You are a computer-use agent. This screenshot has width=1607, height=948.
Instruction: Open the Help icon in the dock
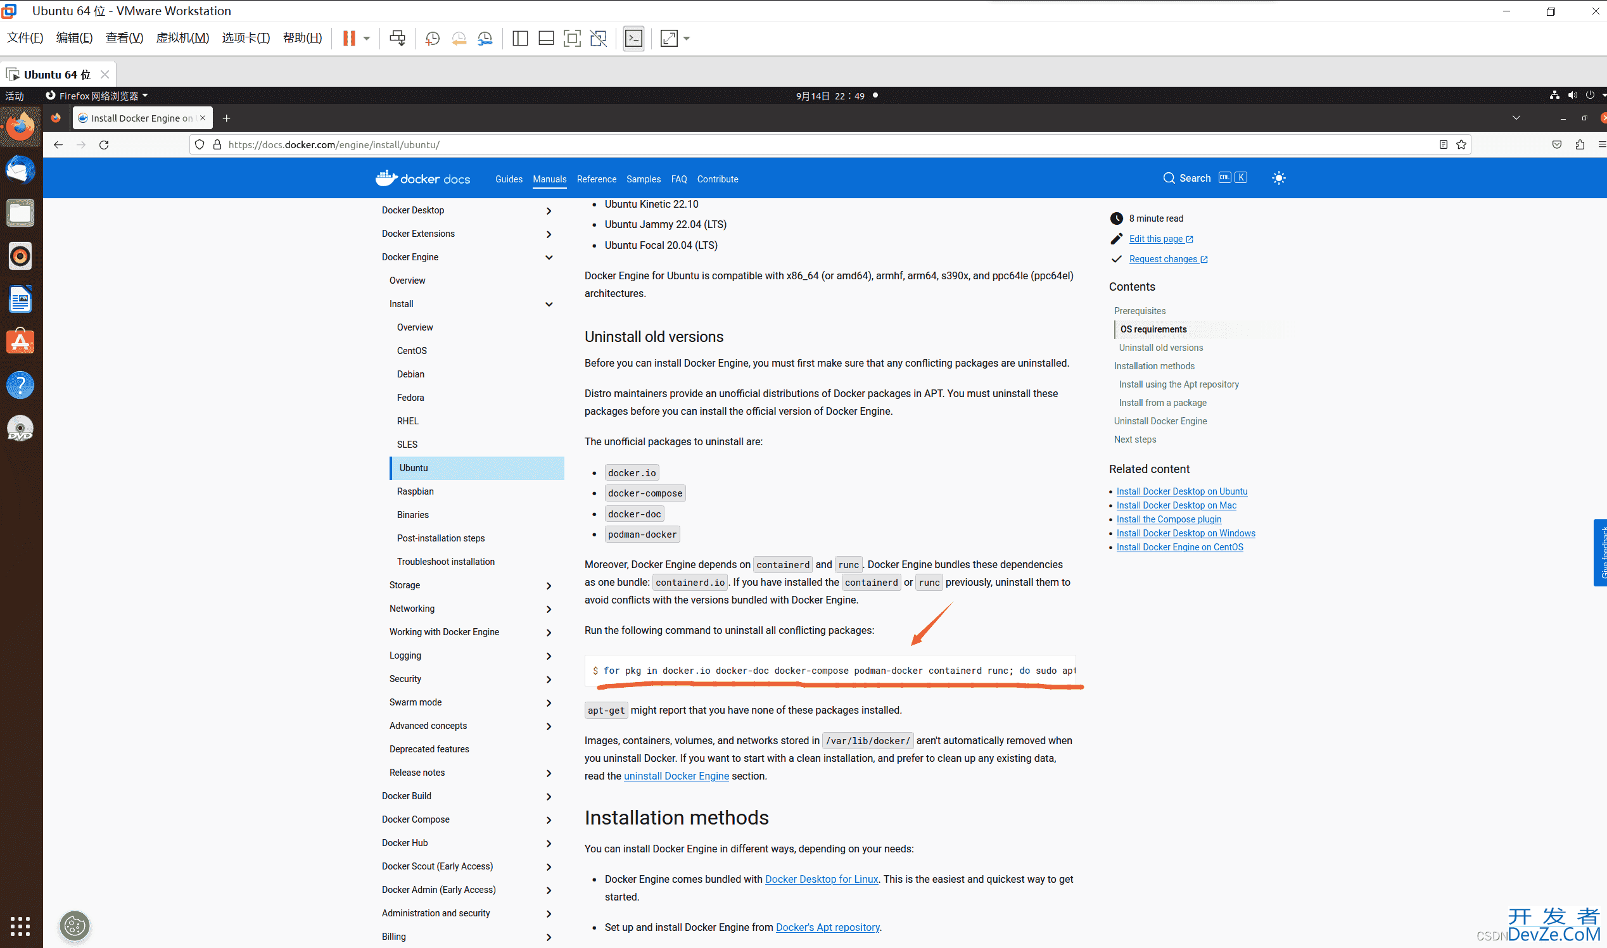click(20, 385)
